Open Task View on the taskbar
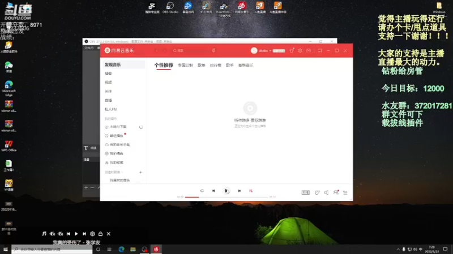 [x=109, y=249]
